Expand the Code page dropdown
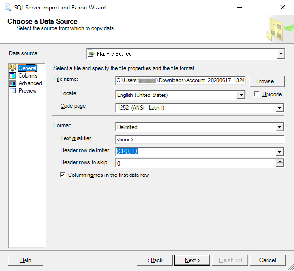The width and height of the screenshot is (294, 271). (x=279, y=108)
